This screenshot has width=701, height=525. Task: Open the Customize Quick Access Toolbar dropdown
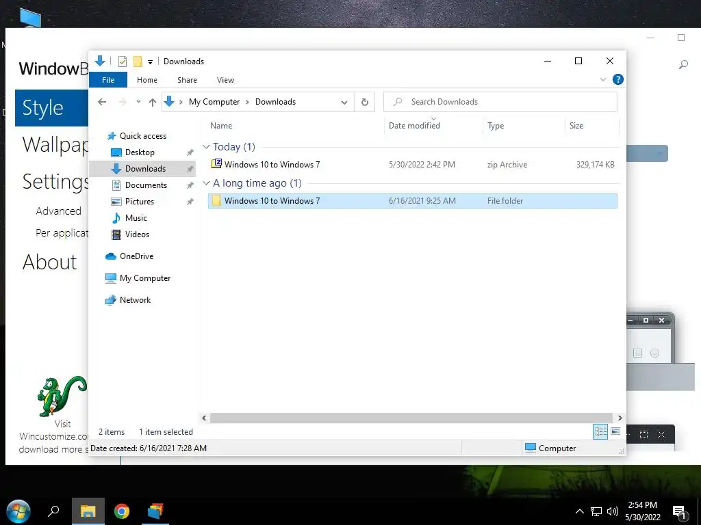coord(150,62)
